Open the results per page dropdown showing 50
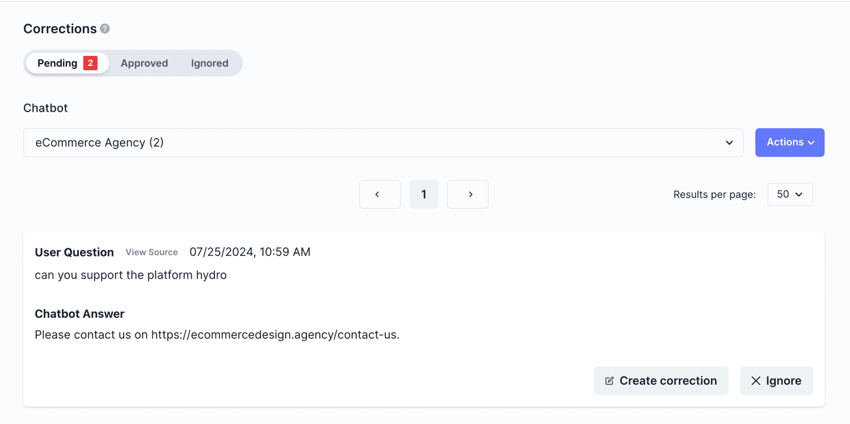The image size is (850, 424). click(x=790, y=194)
